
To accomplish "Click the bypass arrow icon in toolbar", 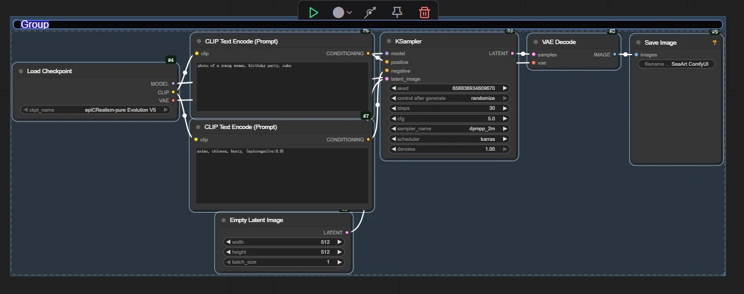I will (x=370, y=12).
